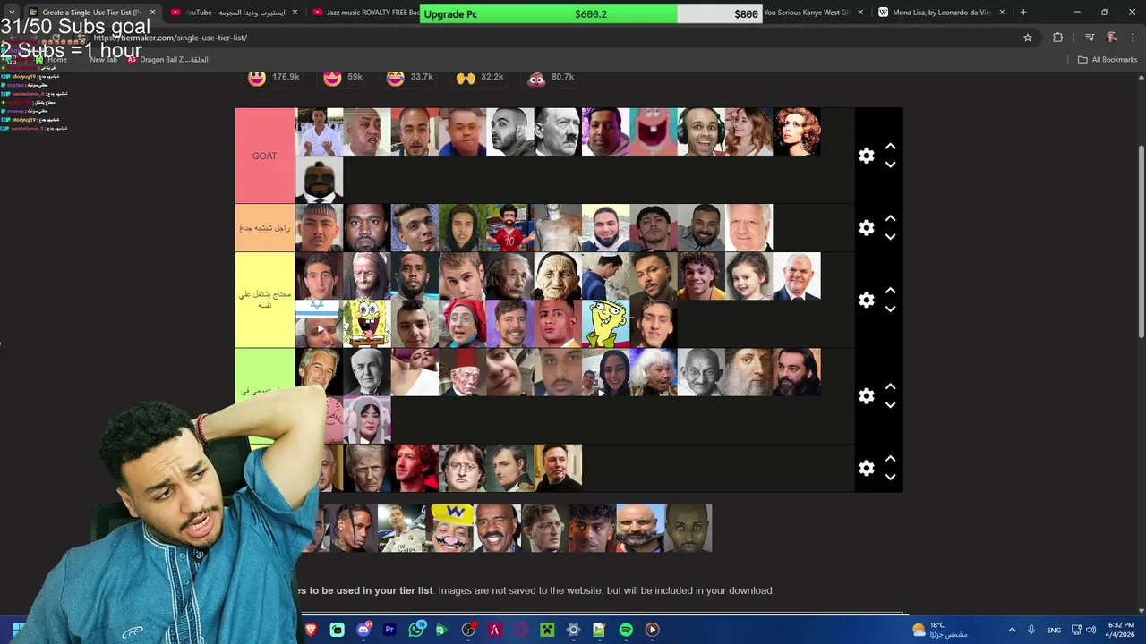
Task: Select the Patrick Star image in GOAT row
Action: [x=654, y=131]
